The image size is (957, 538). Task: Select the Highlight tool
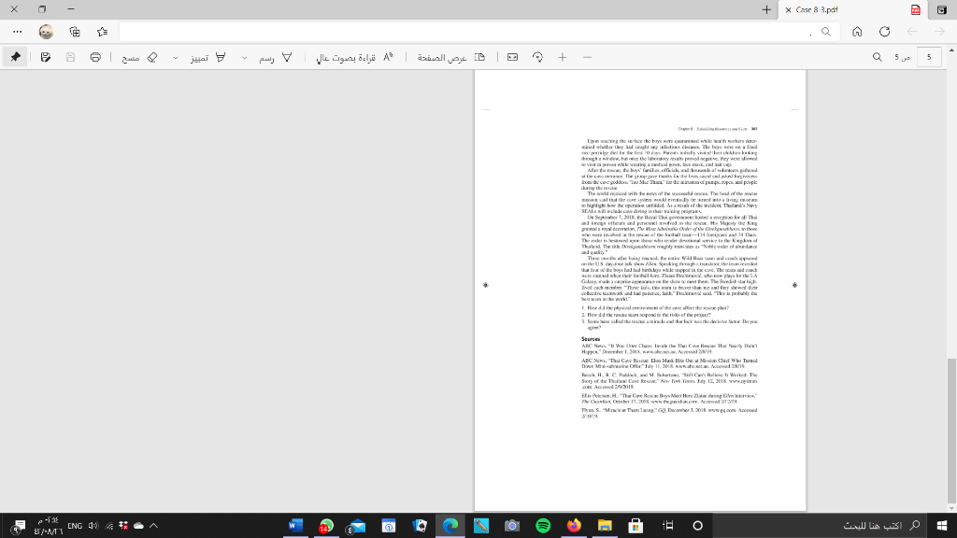coord(208,57)
